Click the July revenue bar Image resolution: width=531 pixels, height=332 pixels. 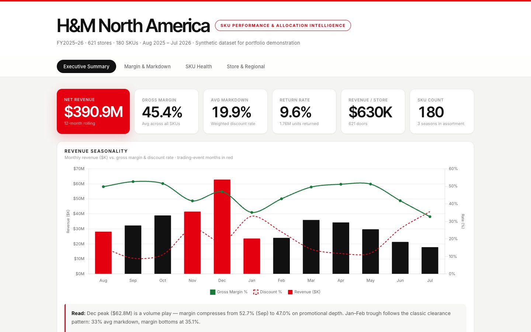[430, 260]
